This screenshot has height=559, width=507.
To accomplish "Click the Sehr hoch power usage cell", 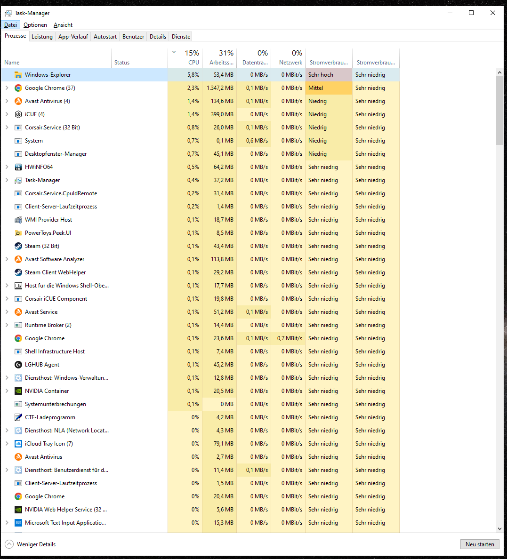I will (x=329, y=75).
